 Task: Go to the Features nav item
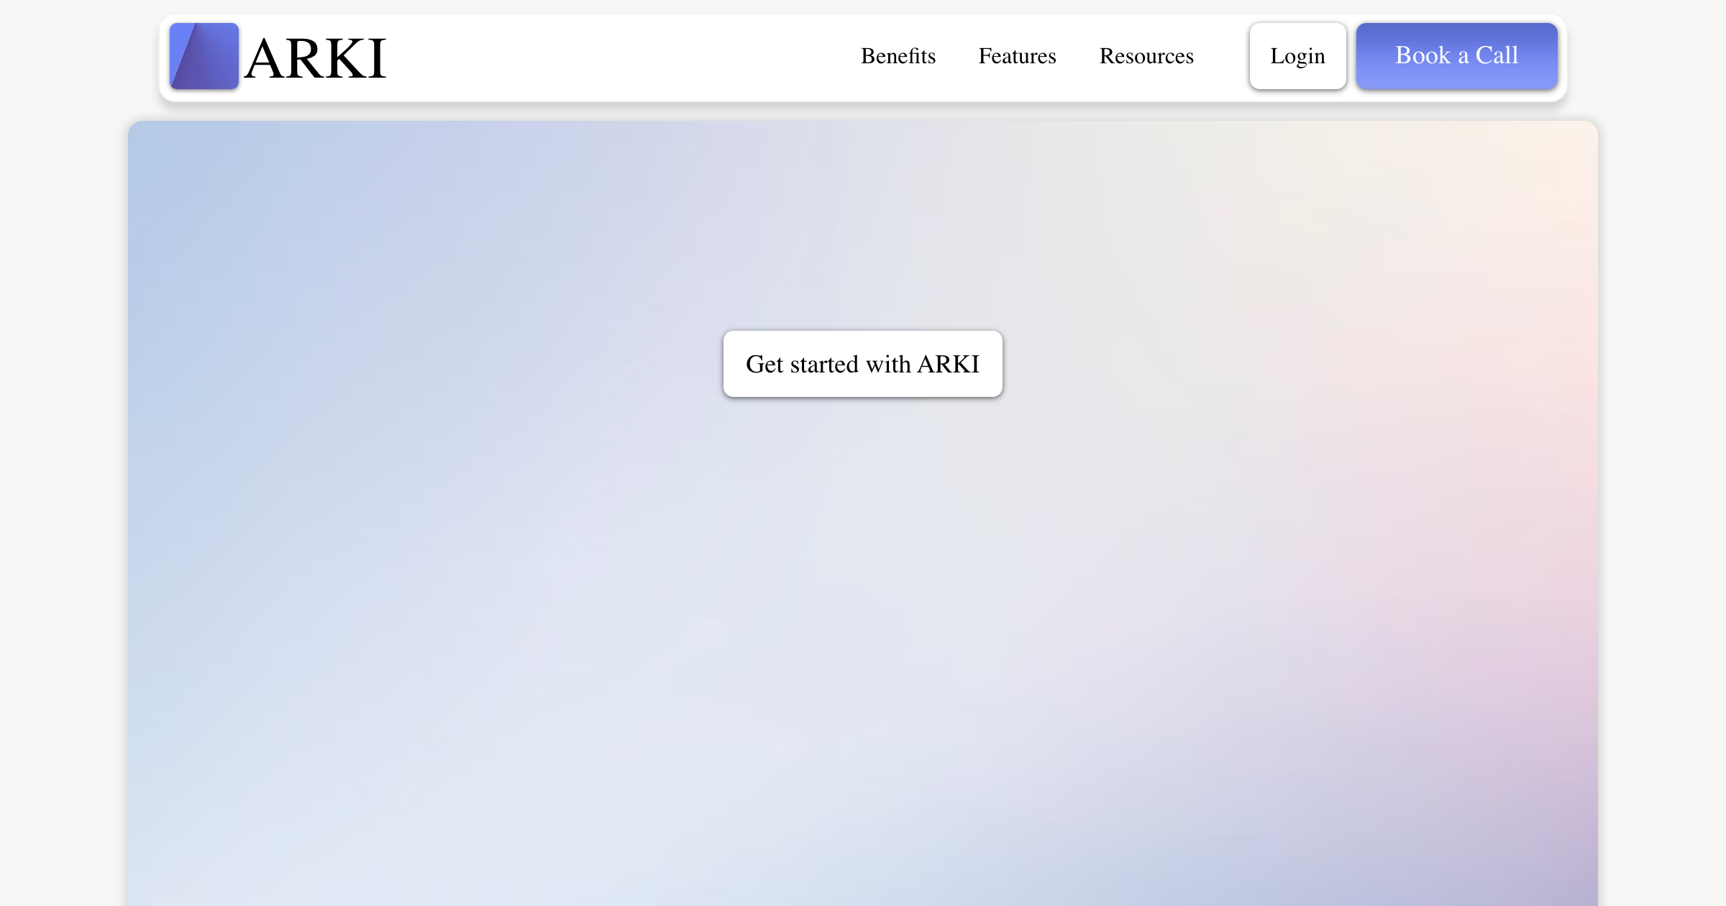pos(1017,56)
